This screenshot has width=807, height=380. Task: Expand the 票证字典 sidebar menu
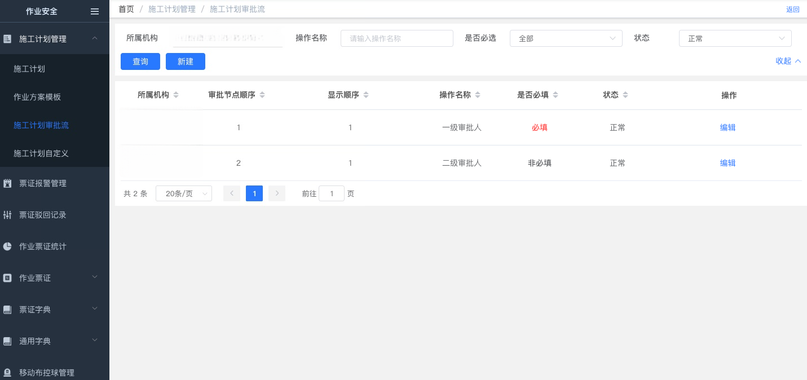click(95, 309)
